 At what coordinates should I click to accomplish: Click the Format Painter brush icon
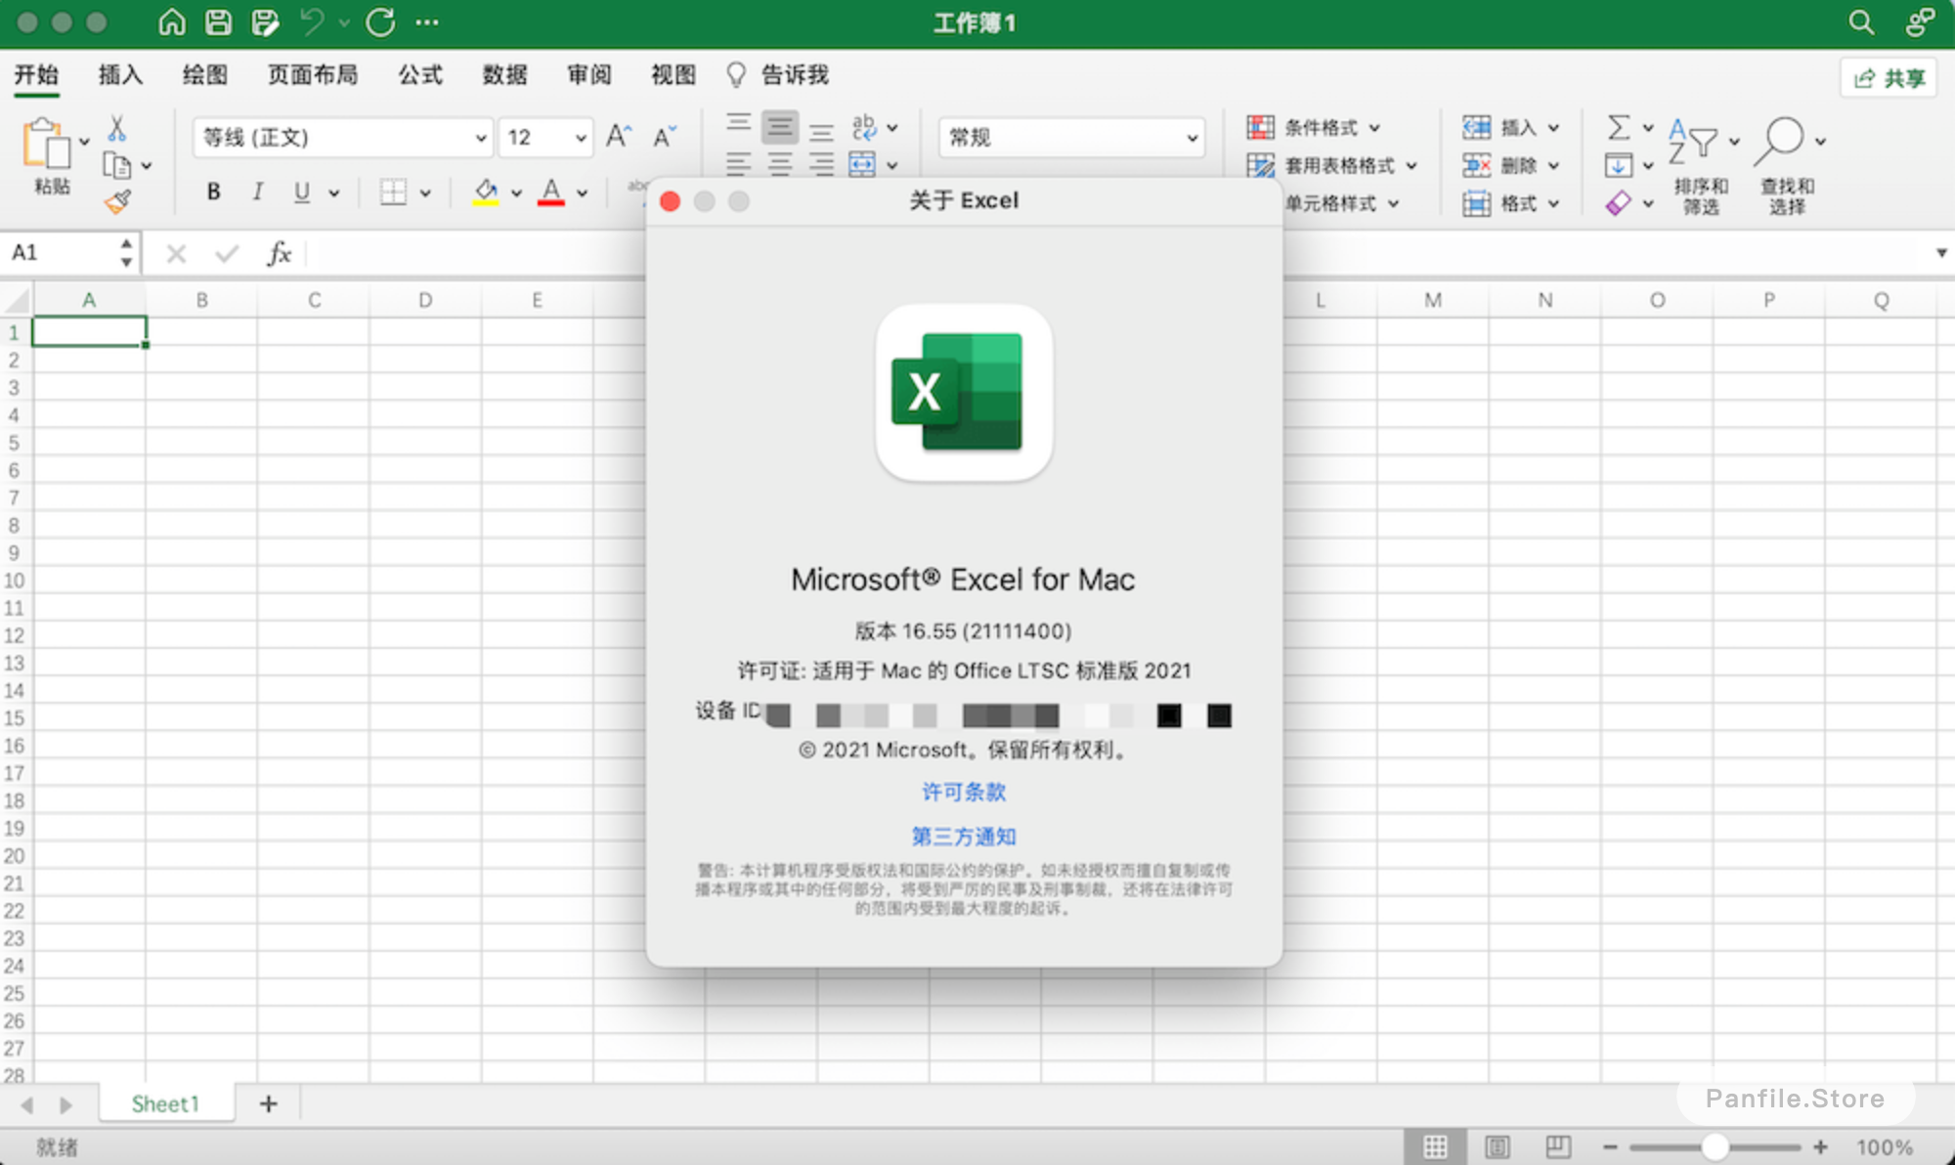point(117,201)
